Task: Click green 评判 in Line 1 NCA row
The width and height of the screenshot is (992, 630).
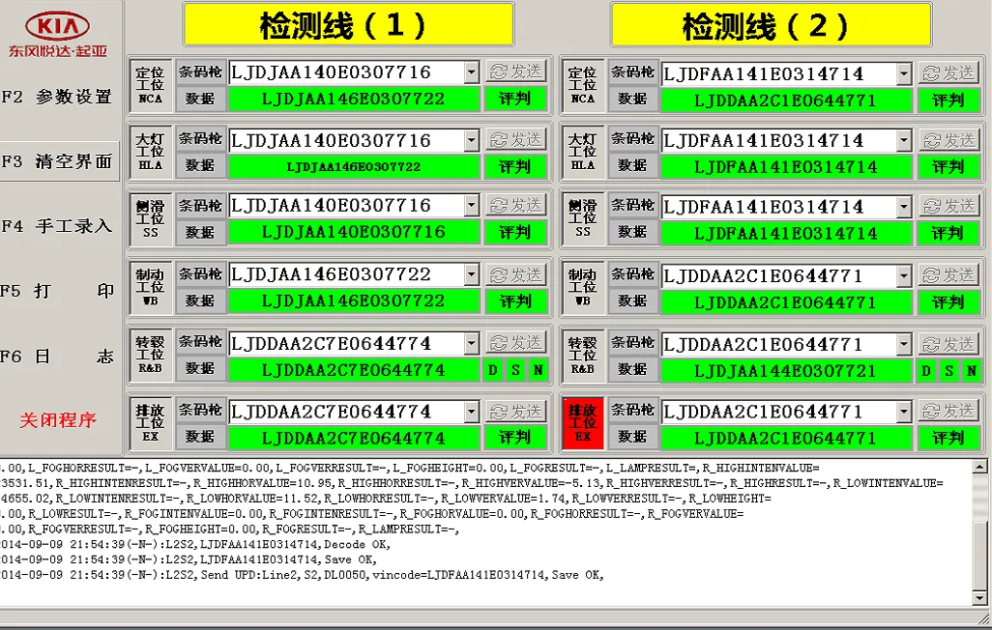Action: tap(515, 99)
